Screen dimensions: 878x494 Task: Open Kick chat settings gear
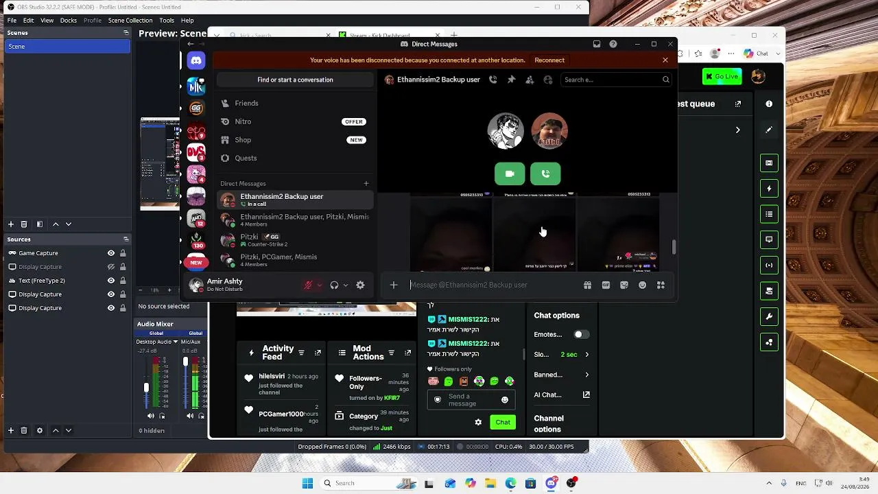478,423
